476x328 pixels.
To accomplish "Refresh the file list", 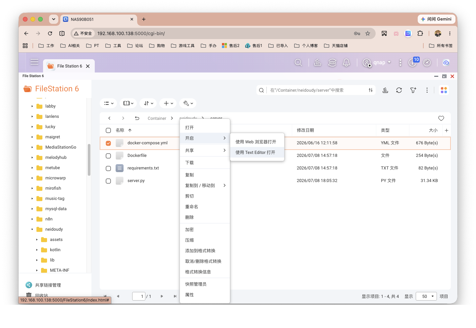I will pyautogui.click(x=399, y=90).
